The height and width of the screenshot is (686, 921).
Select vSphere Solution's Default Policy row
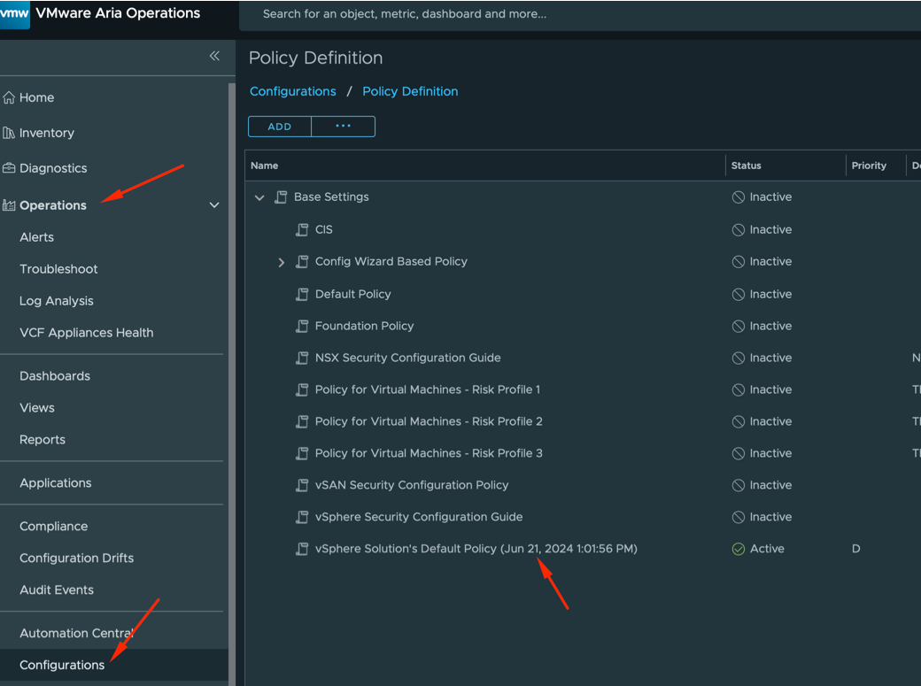point(476,549)
